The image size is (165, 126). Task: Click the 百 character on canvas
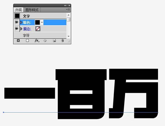(81, 94)
